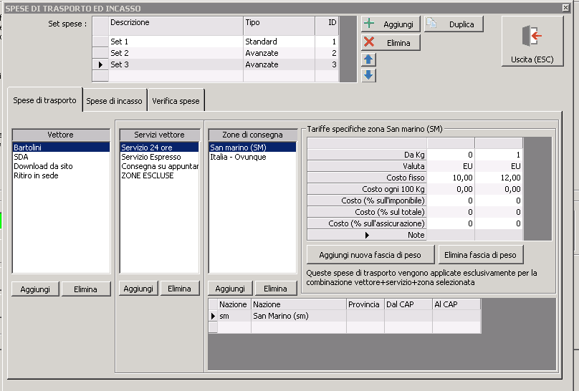This screenshot has width=579, height=391.
Task: Click the Duplica set button
Action: (x=454, y=24)
